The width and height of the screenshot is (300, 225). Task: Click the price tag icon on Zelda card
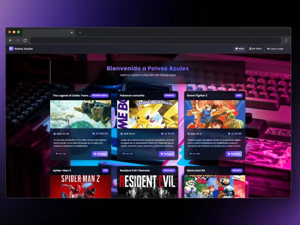pyautogui.click(x=93, y=133)
